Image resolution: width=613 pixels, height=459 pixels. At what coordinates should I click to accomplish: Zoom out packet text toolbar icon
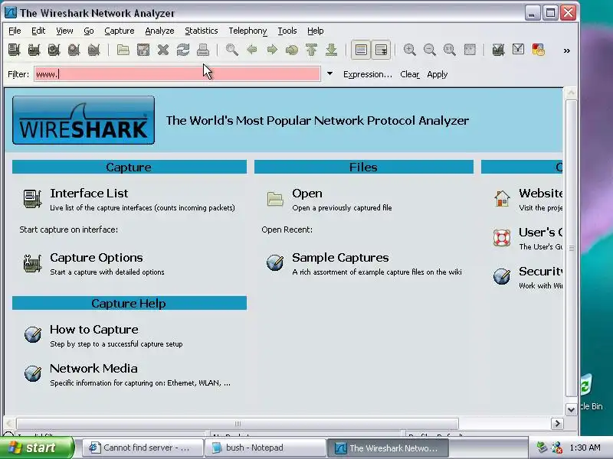[429, 50]
